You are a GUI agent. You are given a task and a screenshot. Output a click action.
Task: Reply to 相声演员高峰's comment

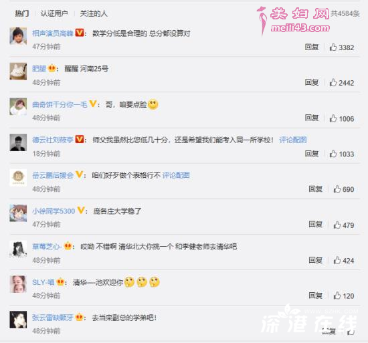[312, 47]
